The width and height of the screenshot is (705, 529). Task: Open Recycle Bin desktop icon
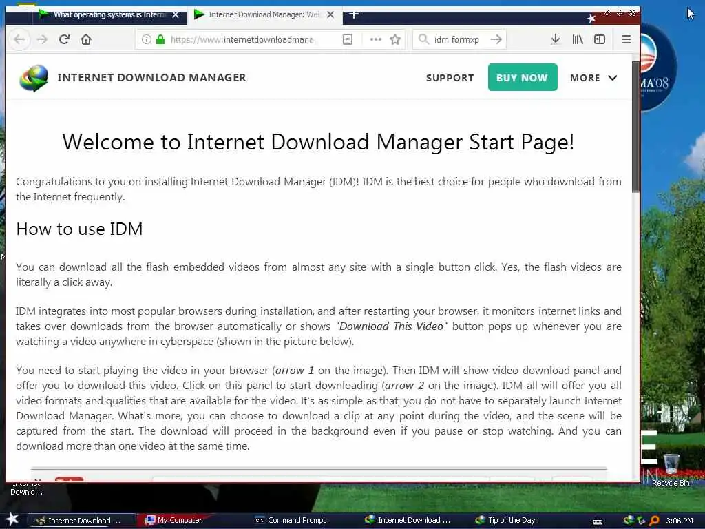(671, 469)
